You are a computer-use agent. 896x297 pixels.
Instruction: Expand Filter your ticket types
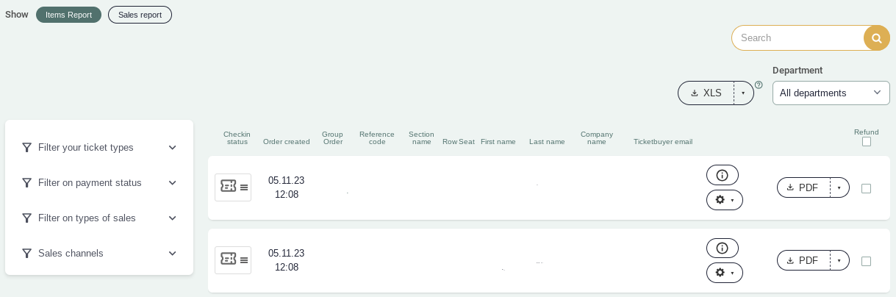click(x=99, y=147)
